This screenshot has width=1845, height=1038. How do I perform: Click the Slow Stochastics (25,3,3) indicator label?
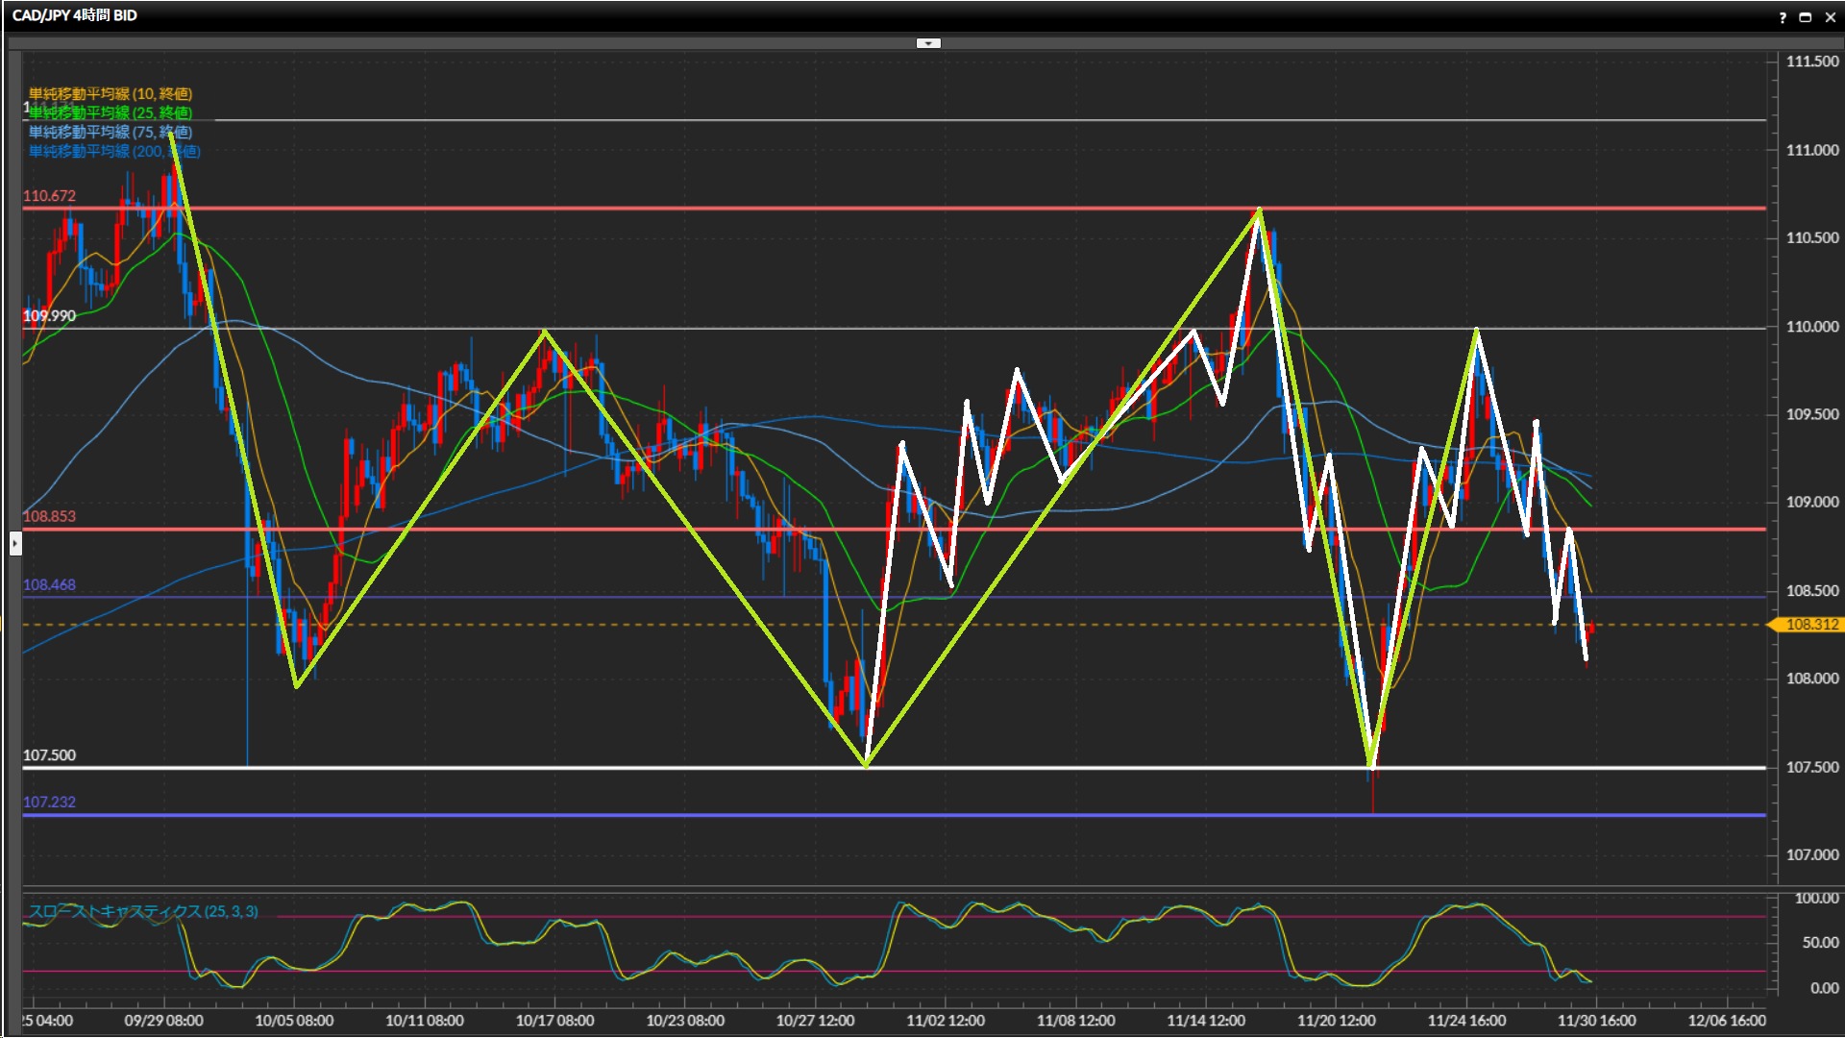pyautogui.click(x=143, y=911)
